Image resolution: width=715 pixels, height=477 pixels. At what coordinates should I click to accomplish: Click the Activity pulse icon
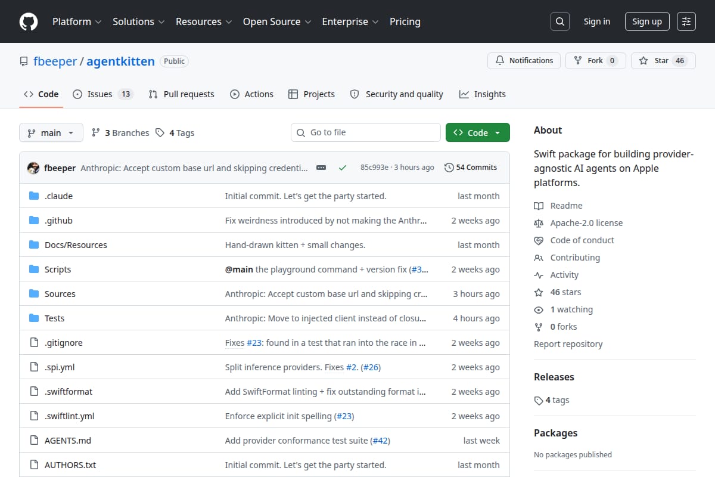tap(539, 275)
